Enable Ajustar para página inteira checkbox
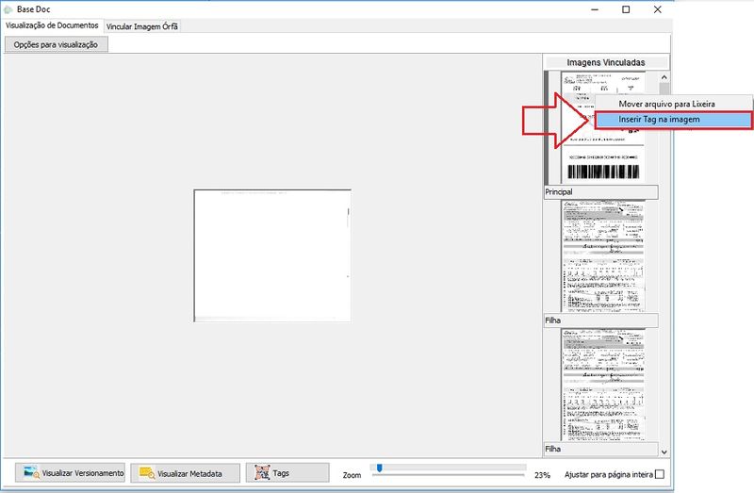This screenshot has height=493, width=754. pyautogui.click(x=660, y=474)
